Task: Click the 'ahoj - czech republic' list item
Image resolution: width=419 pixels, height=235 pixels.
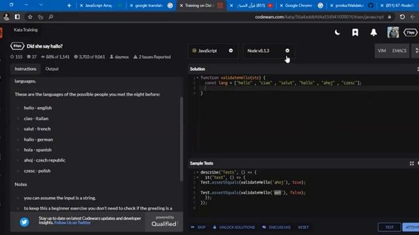Action: [45, 160]
